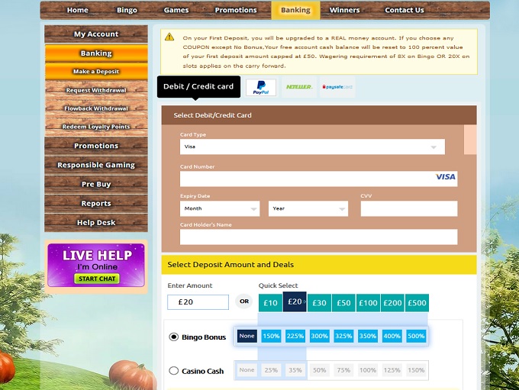Click the Visa logo in card number field

(445, 177)
